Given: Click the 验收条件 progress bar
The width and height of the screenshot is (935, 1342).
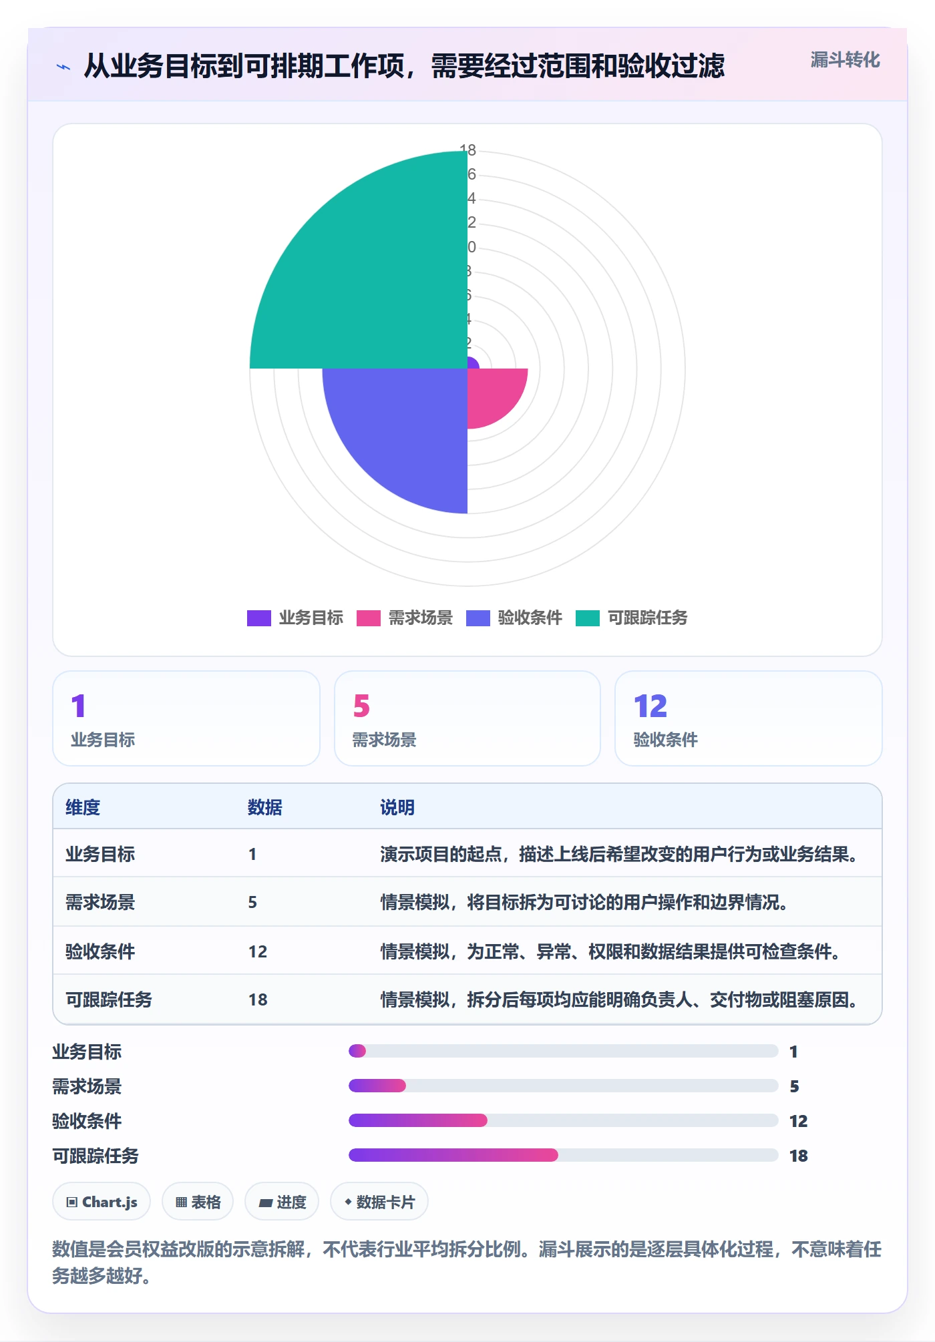Looking at the screenshot, I should pyautogui.click(x=563, y=1120).
